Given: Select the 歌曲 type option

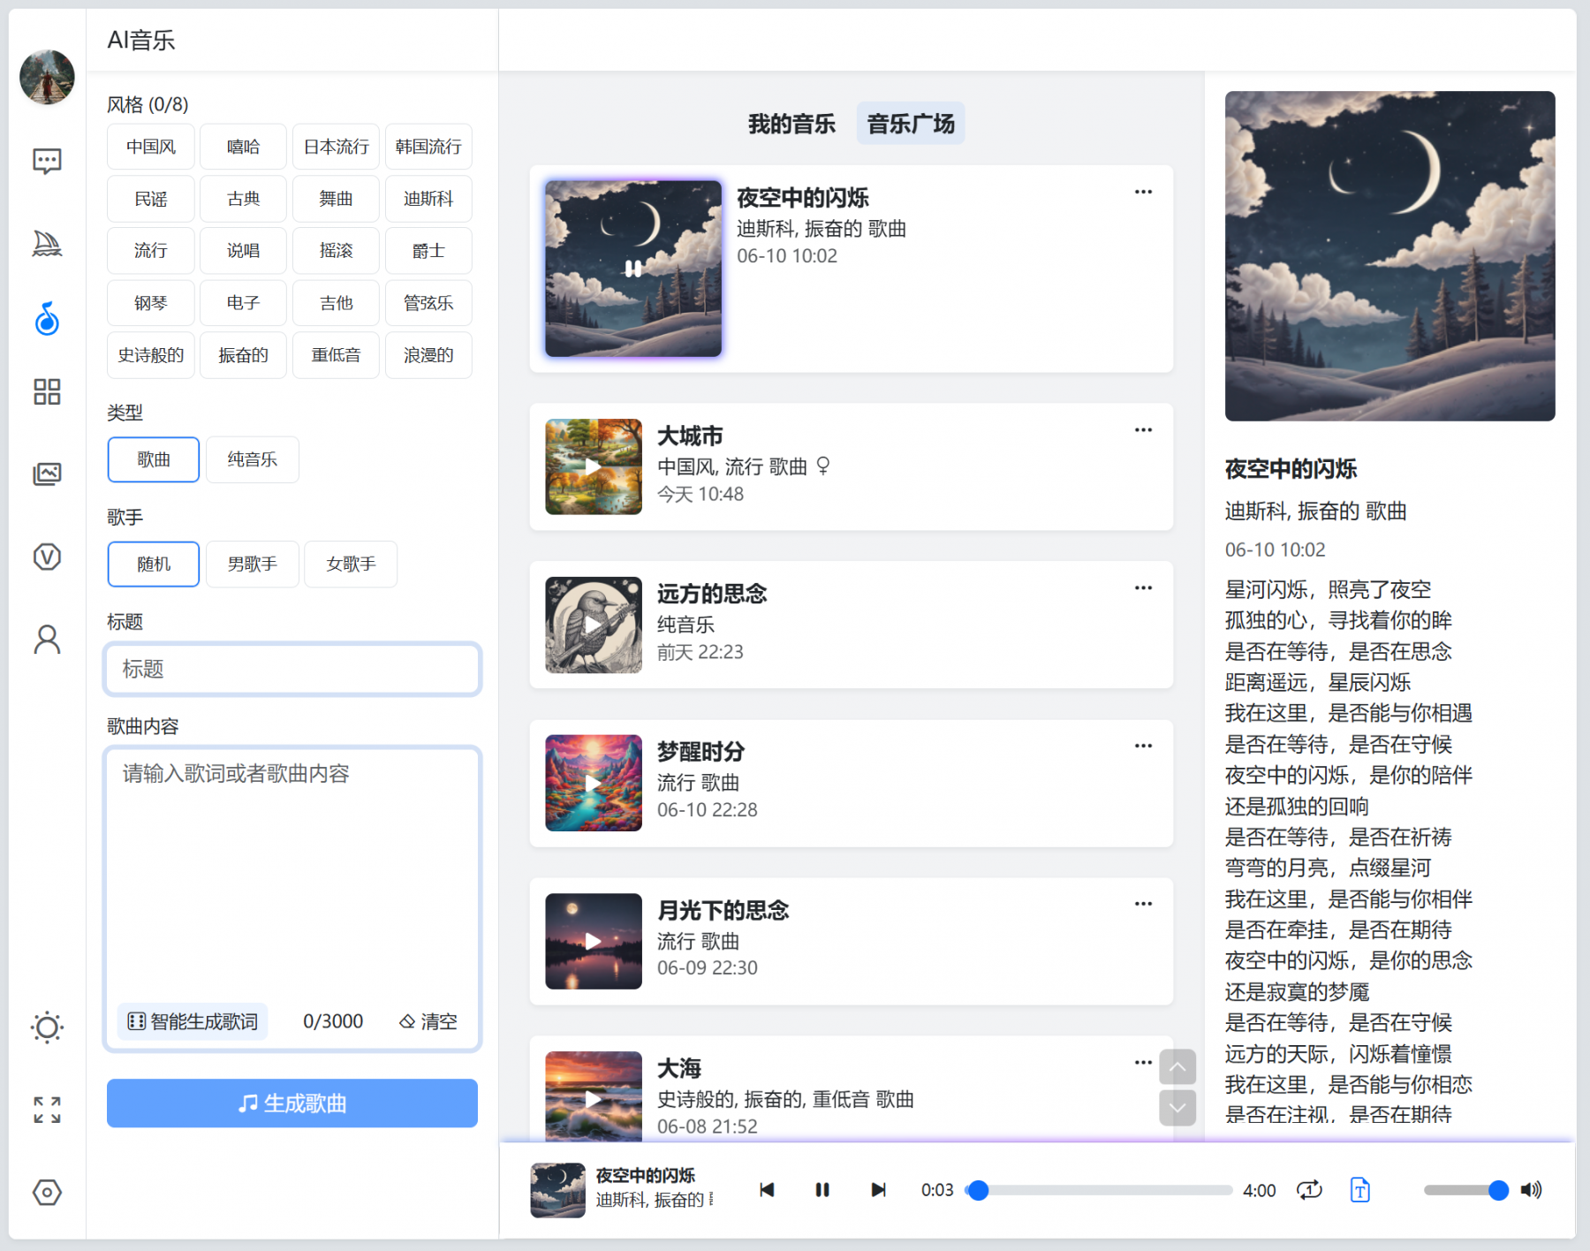Looking at the screenshot, I should [154, 459].
